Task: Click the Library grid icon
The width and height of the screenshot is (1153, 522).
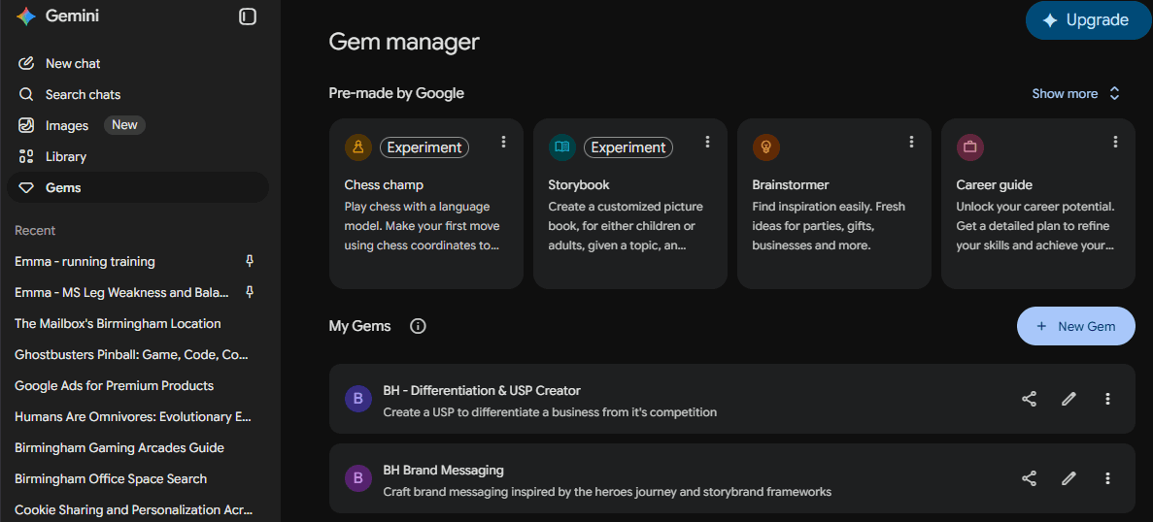Action: pos(26,156)
